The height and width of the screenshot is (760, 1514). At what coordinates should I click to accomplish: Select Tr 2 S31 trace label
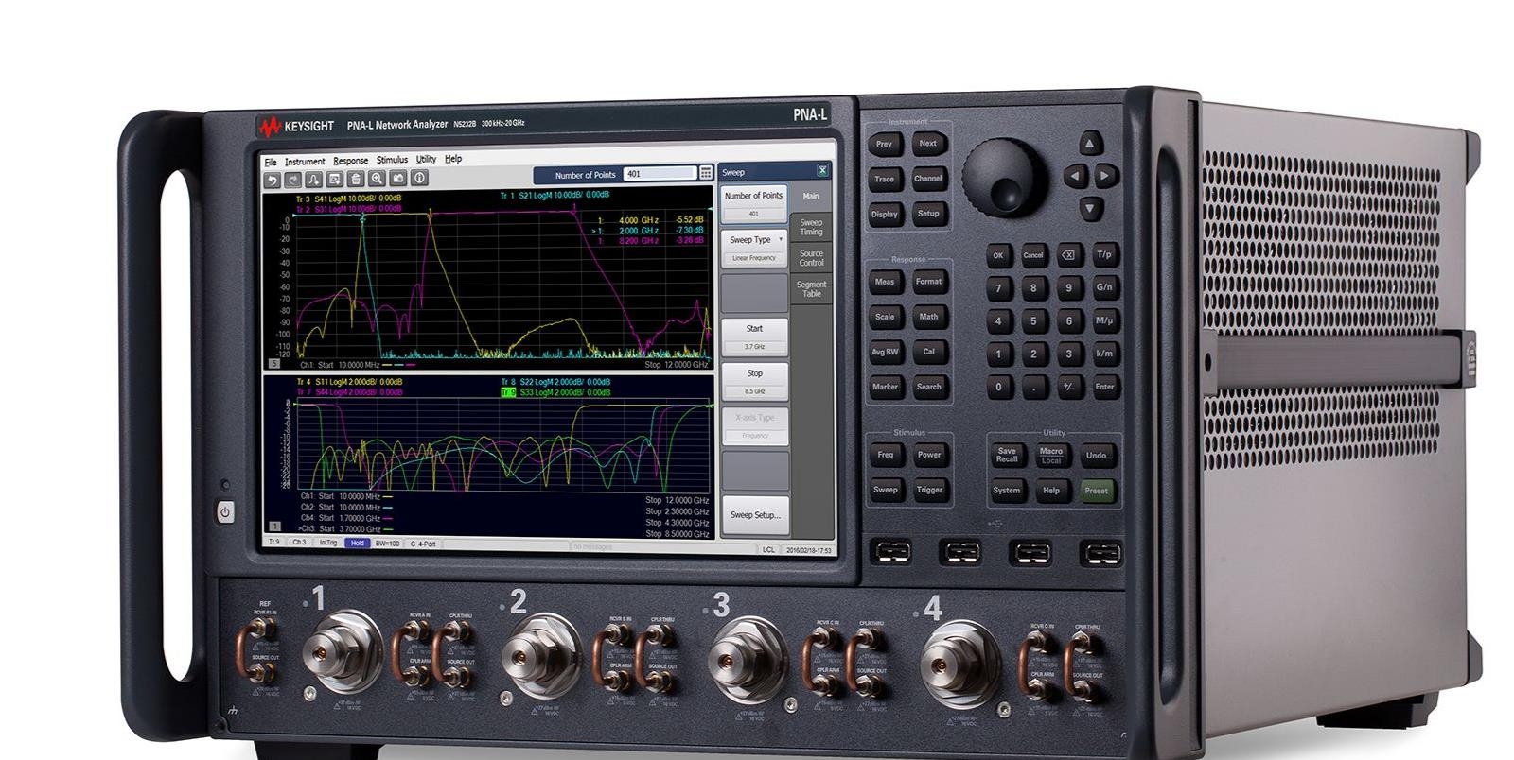[348, 210]
